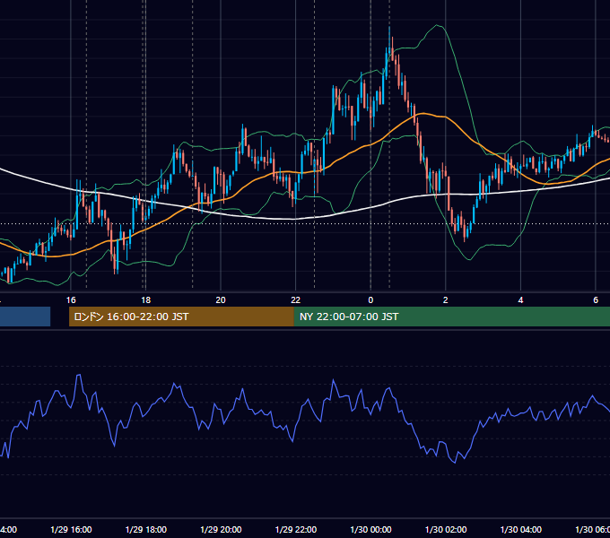Screen dimensions: 610x538
Task: Click the upper time axis label 2
Action: point(446,299)
